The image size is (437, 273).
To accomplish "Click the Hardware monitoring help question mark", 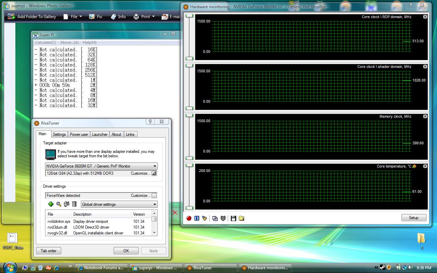I will tap(411, 5).
